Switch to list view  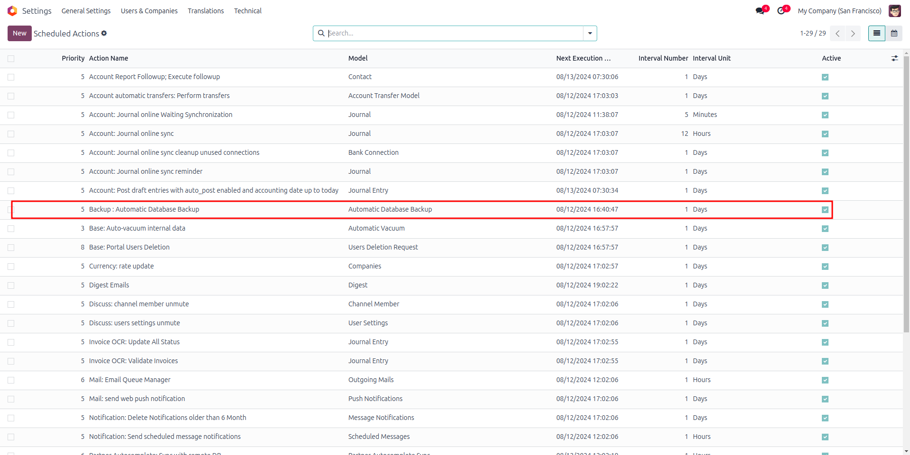876,33
